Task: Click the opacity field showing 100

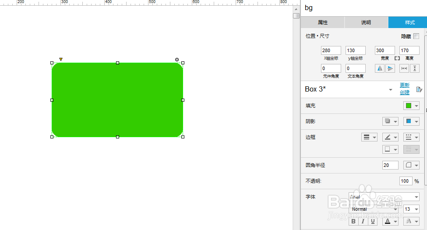Action: click(406, 181)
